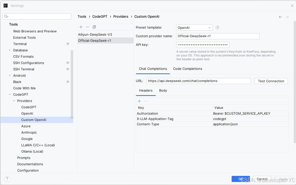Switch to the Body tab
The image size is (296, 185).
point(163,91)
